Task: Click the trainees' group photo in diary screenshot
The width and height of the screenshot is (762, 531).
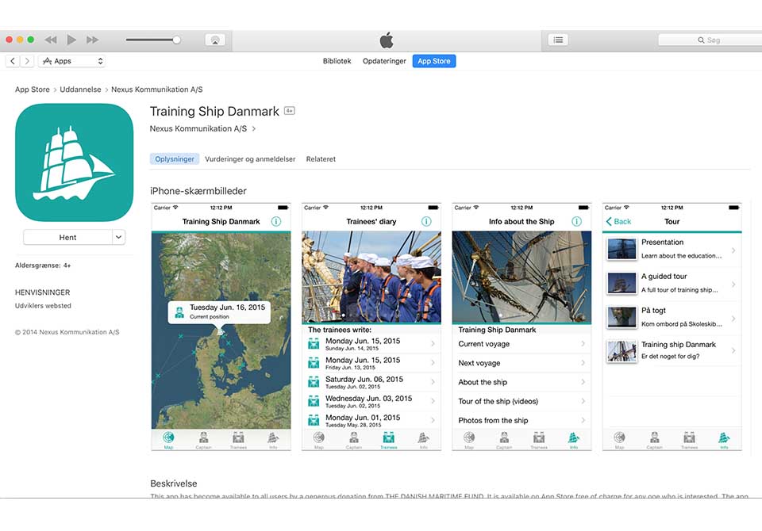Action: pyautogui.click(x=371, y=277)
